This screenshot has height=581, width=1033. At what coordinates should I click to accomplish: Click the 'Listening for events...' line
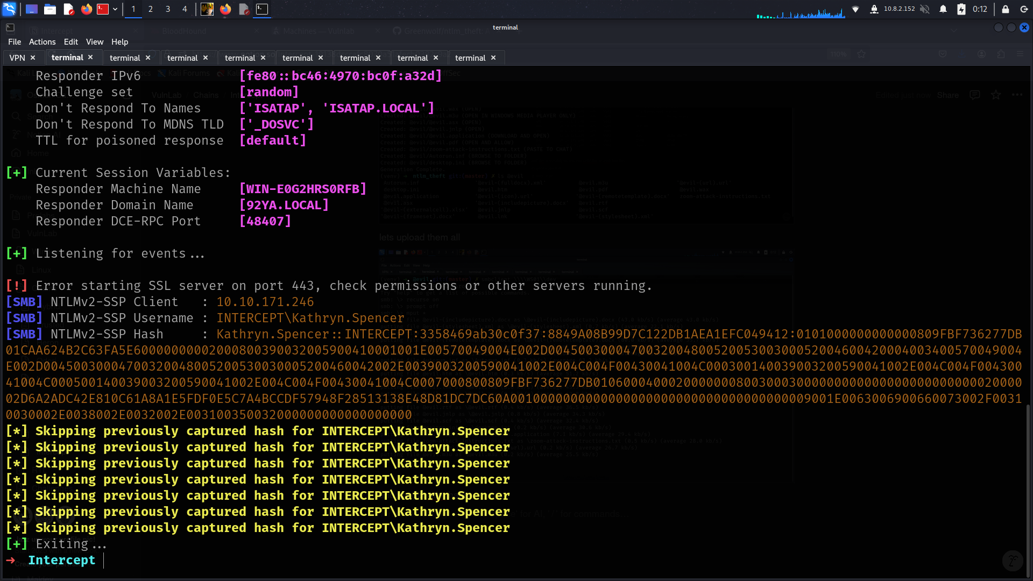(x=120, y=253)
